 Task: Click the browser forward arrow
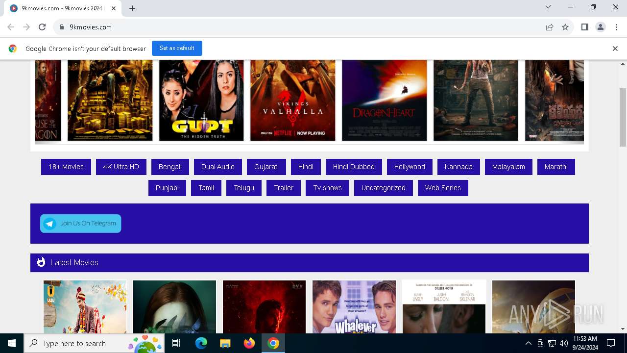click(x=26, y=27)
